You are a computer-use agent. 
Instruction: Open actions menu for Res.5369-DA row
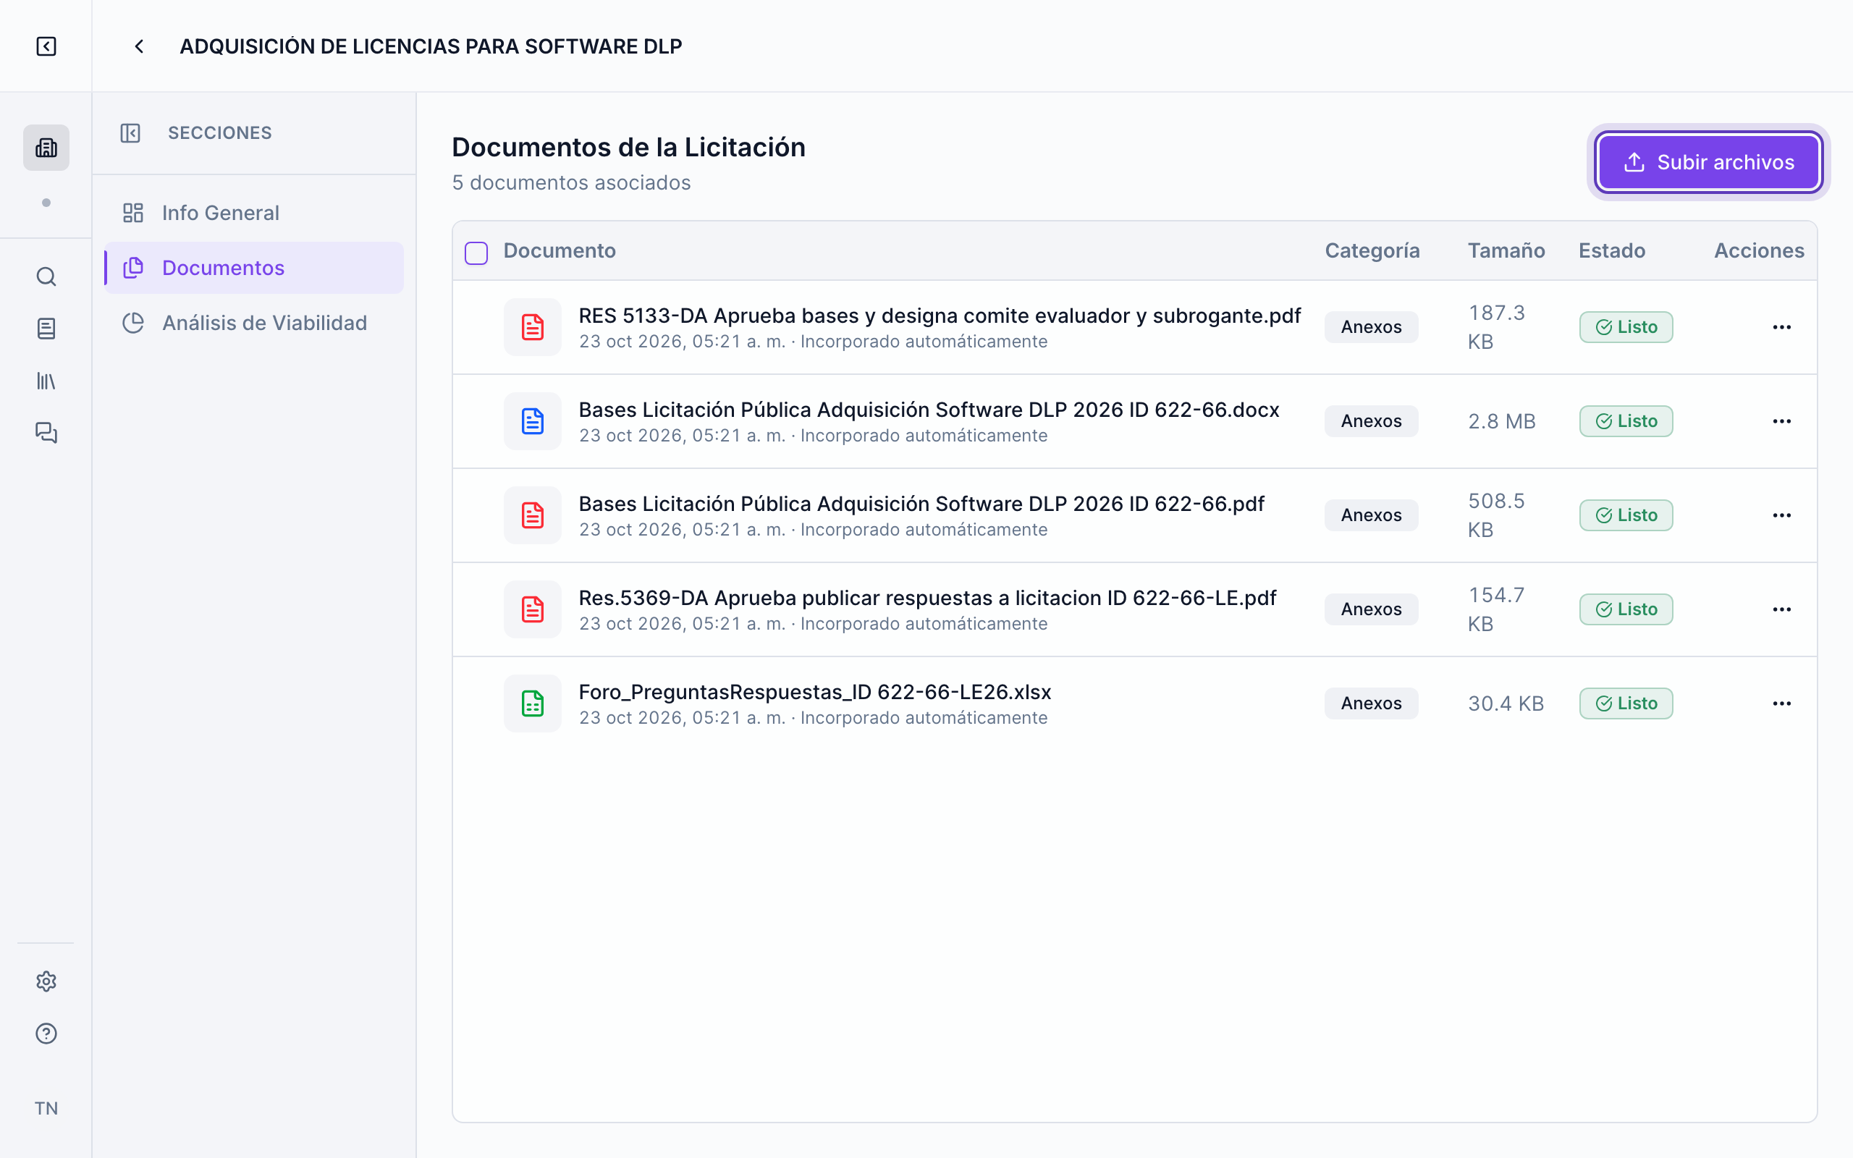[1781, 609]
